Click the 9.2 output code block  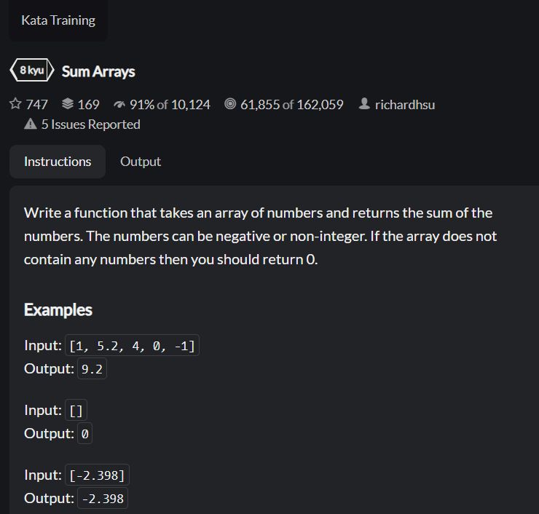[x=92, y=368]
